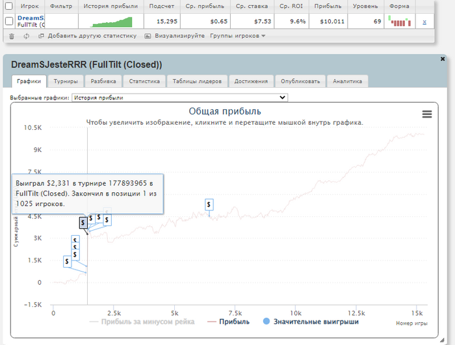Open selected charts dropdown
Screen dimensions: 455x345
point(179,97)
